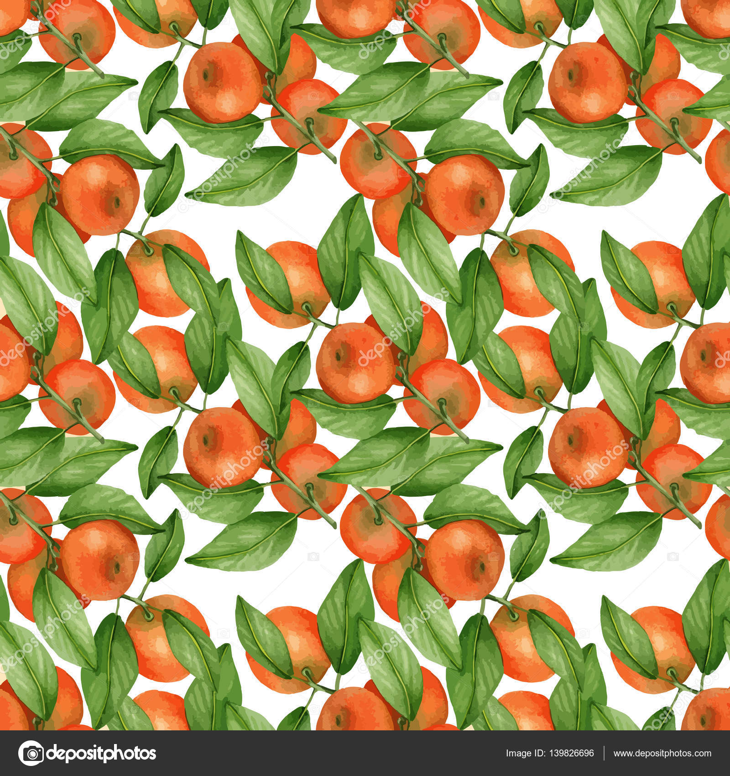Click the depositphotos camera logo icon
The width and height of the screenshot is (730, 776).
tap(31, 753)
